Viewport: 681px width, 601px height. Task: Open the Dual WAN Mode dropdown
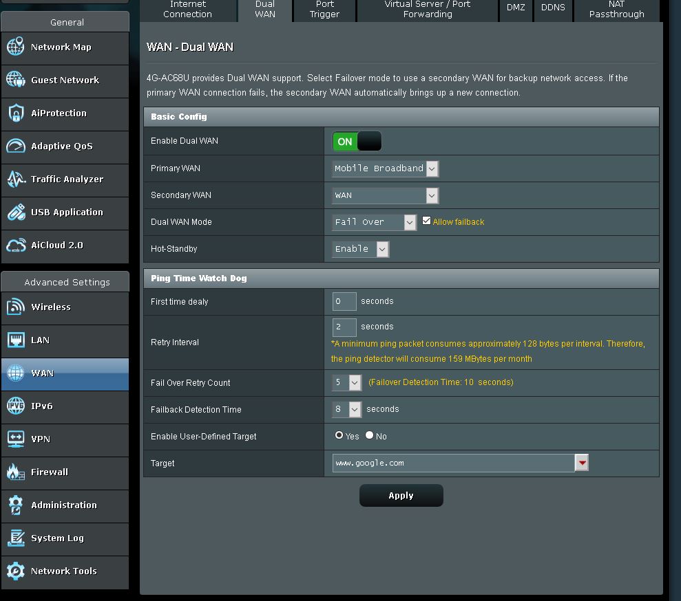click(375, 222)
